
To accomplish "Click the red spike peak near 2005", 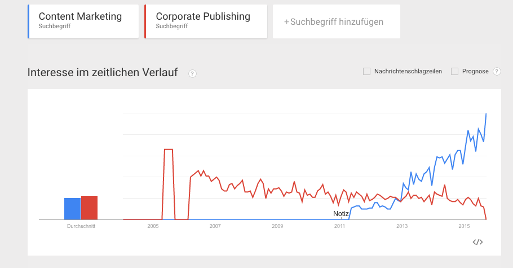I will (169, 150).
